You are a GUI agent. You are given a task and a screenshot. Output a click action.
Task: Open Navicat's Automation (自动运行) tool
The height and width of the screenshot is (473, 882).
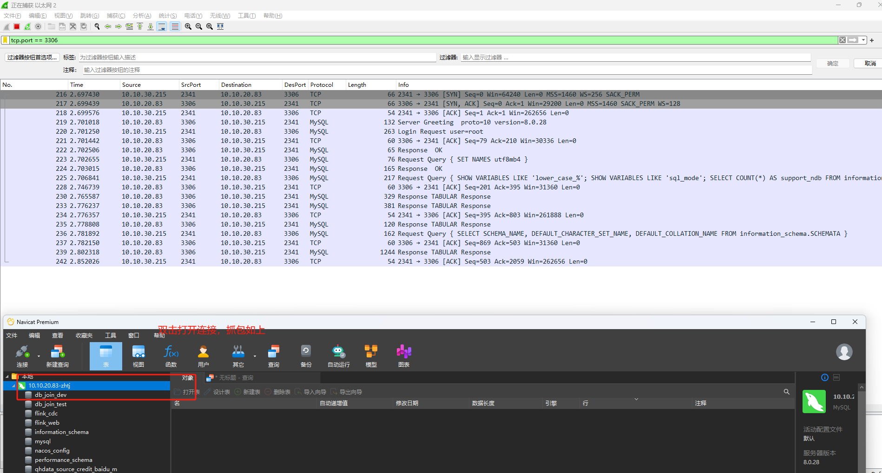click(338, 356)
